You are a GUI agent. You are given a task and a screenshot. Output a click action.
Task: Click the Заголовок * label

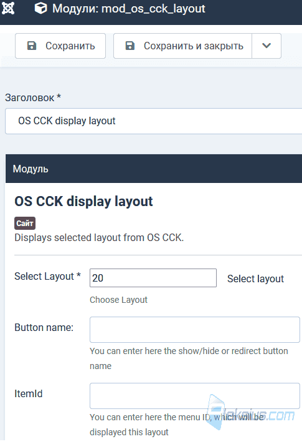[33, 97]
